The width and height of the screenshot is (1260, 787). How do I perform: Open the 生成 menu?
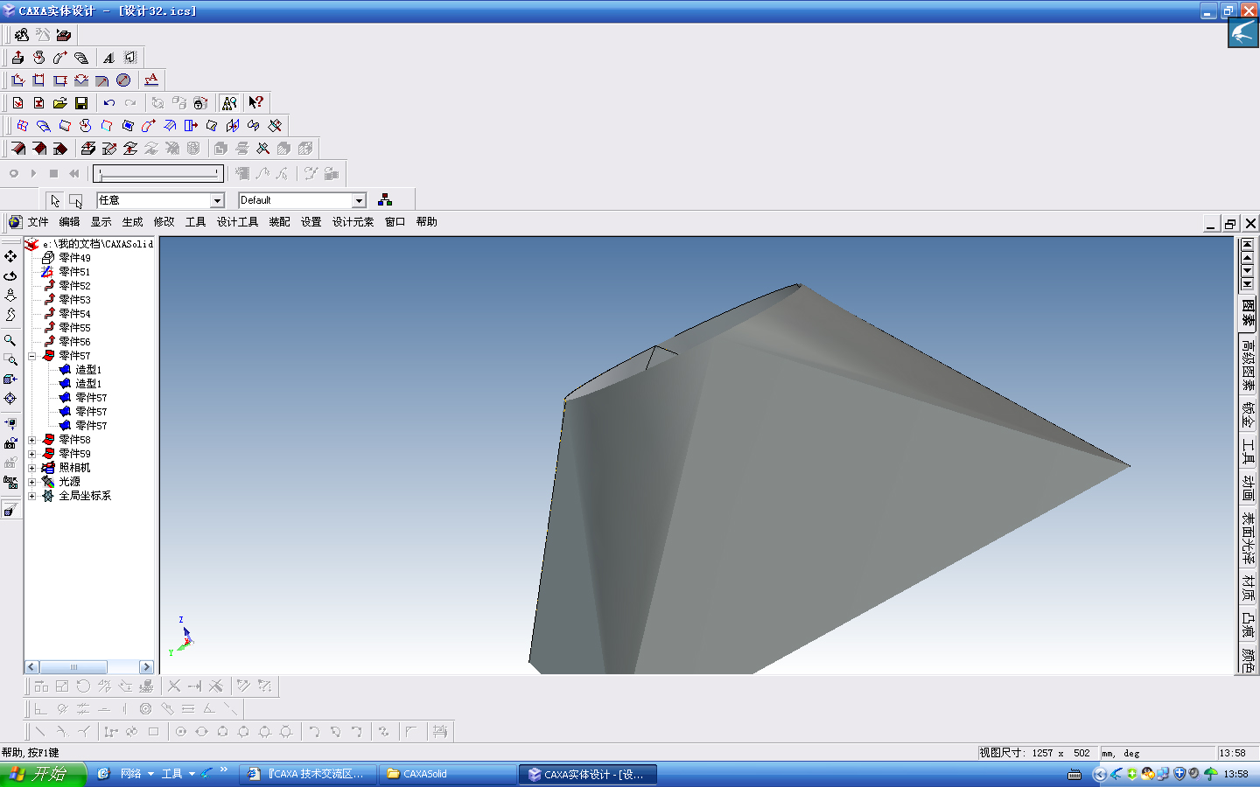[132, 222]
